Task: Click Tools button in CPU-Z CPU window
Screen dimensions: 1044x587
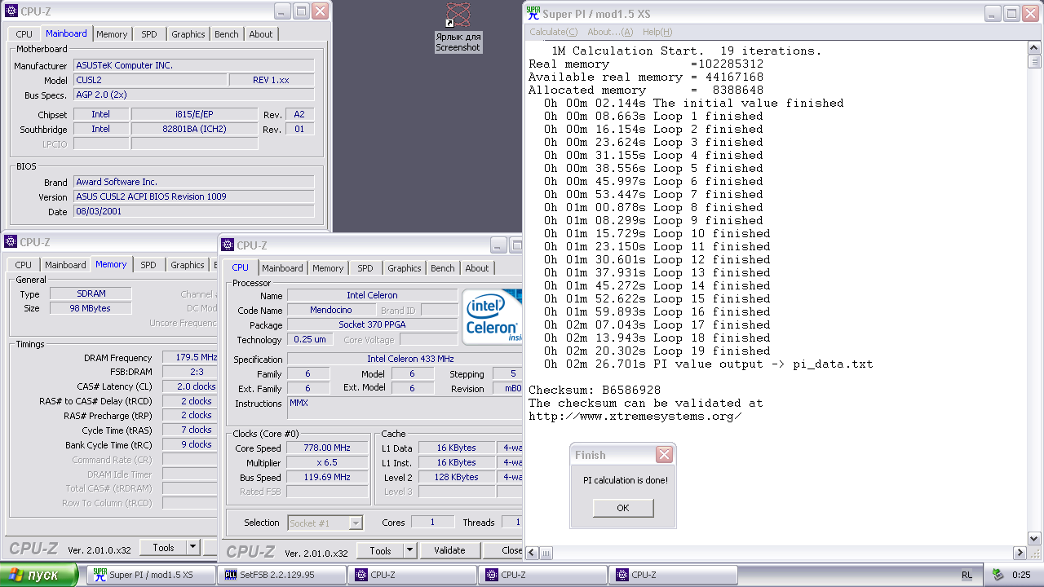Action: pos(380,550)
